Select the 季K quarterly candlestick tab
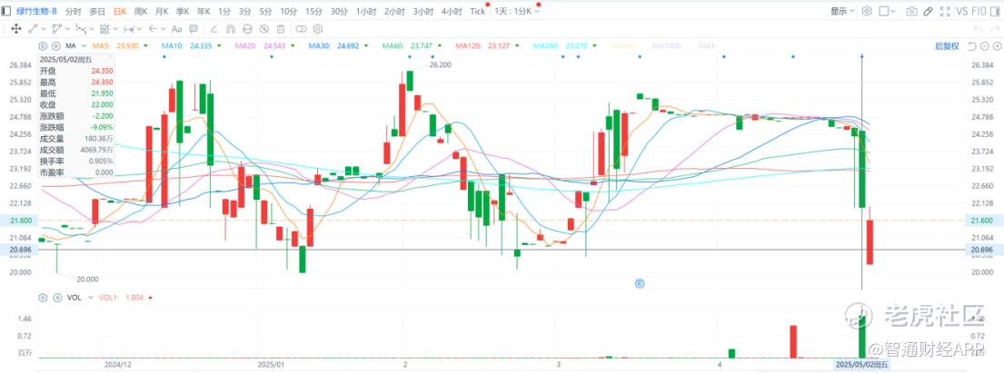The height and width of the screenshot is (373, 1004). click(183, 12)
